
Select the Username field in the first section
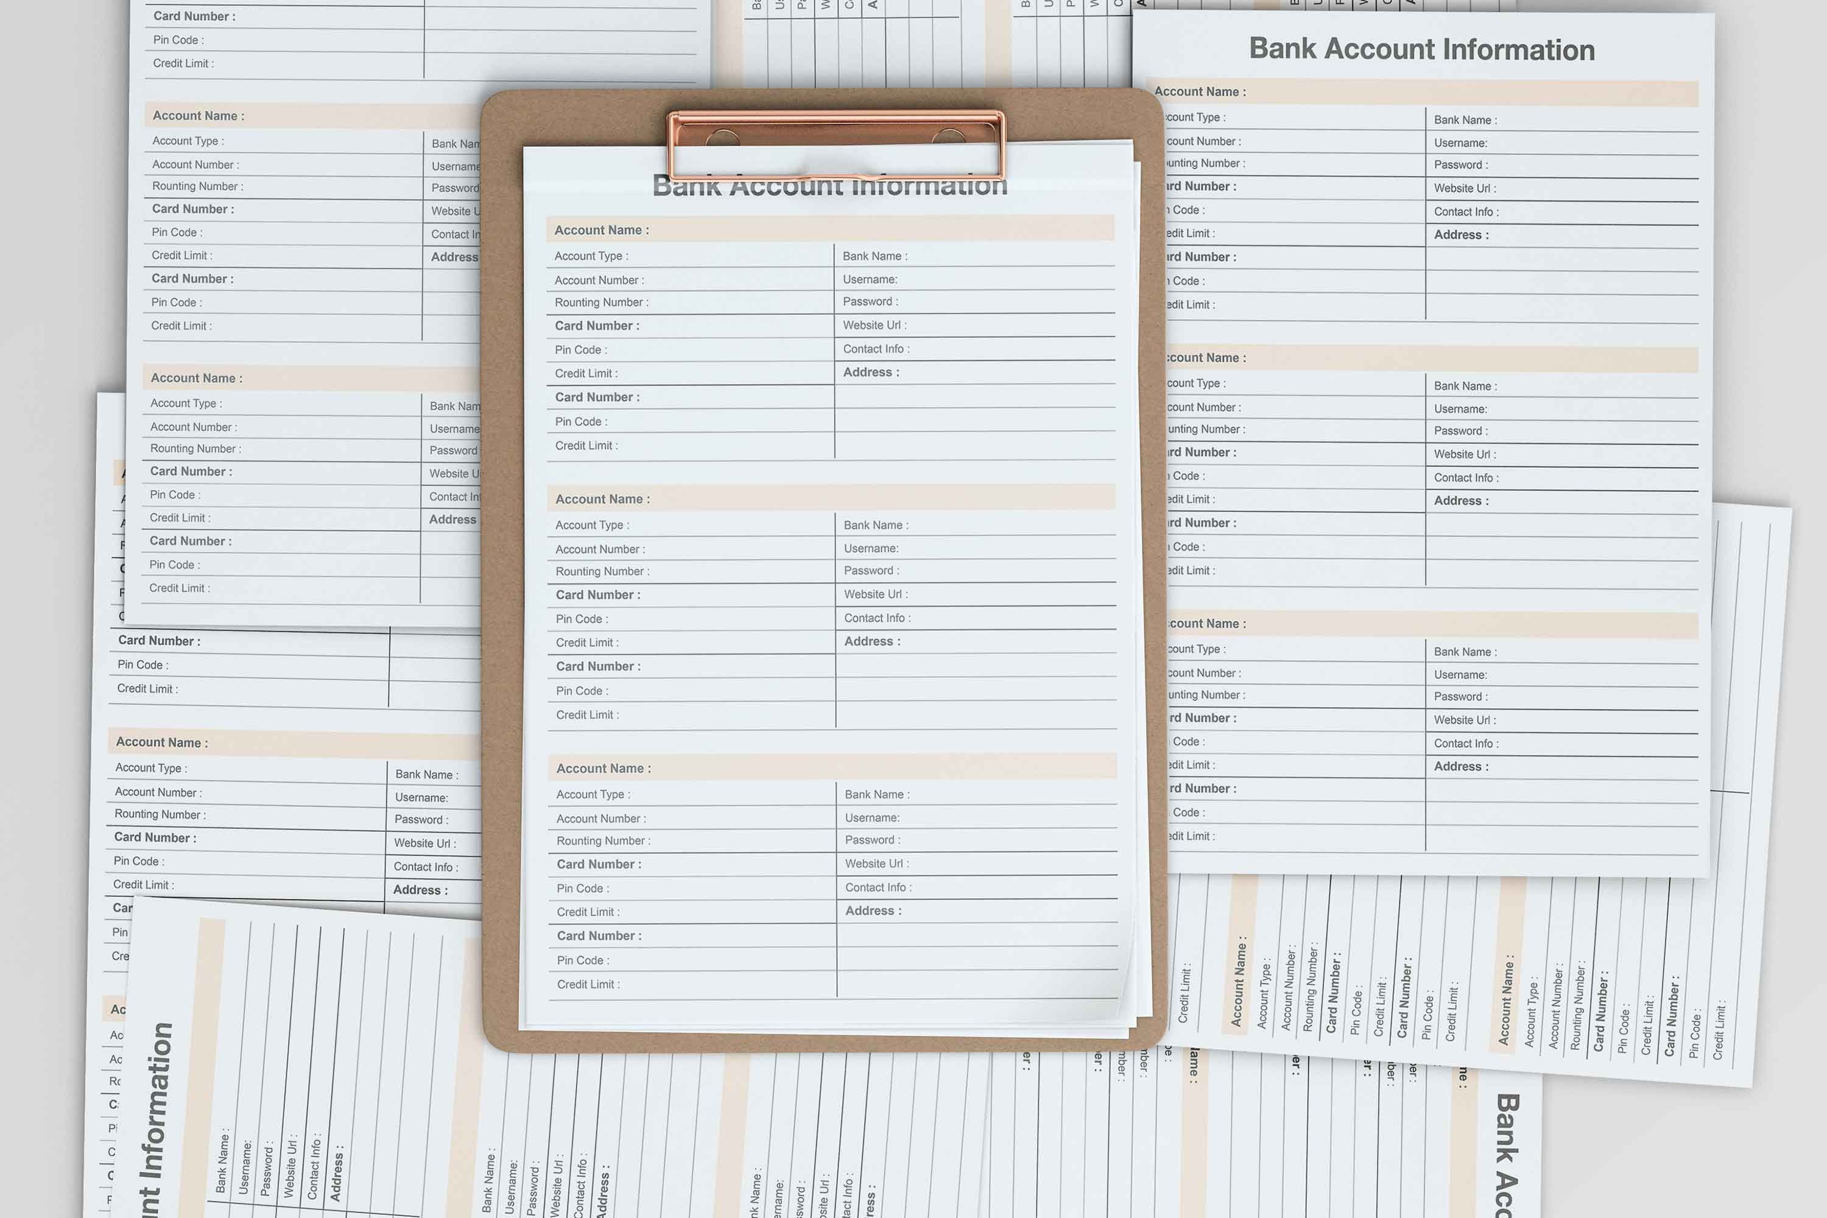pos(870,279)
